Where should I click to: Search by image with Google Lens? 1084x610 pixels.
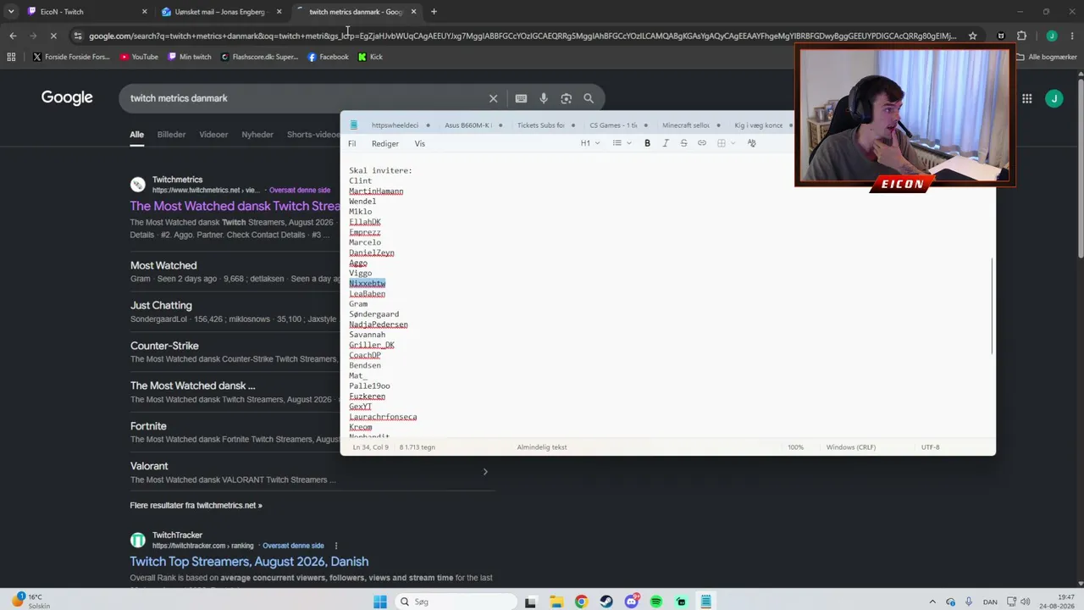click(x=566, y=98)
